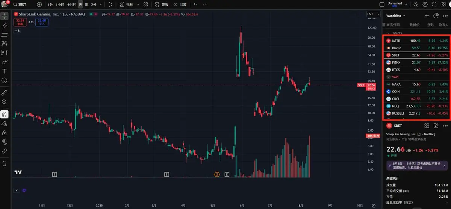Select the brush drawing tool
Screen dimensions: 451x209
(5, 62)
